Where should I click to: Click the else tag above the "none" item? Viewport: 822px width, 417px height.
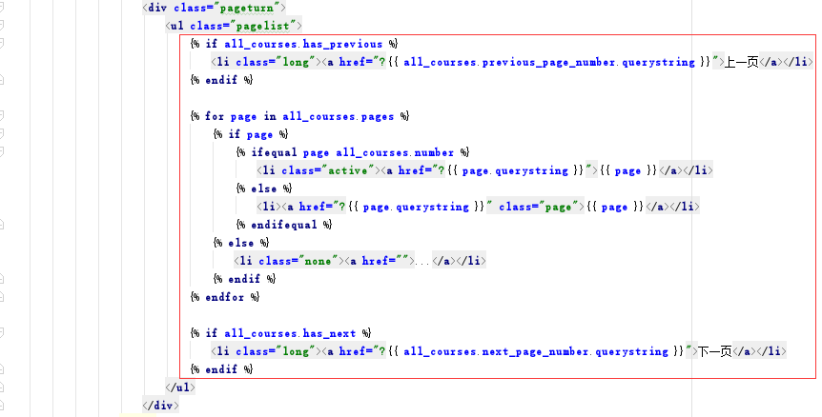(241, 243)
